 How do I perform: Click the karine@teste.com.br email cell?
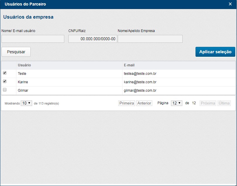coord(140,82)
